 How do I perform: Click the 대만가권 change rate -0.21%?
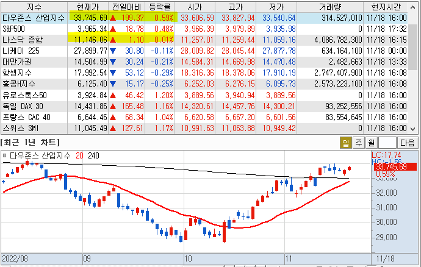[162, 62]
